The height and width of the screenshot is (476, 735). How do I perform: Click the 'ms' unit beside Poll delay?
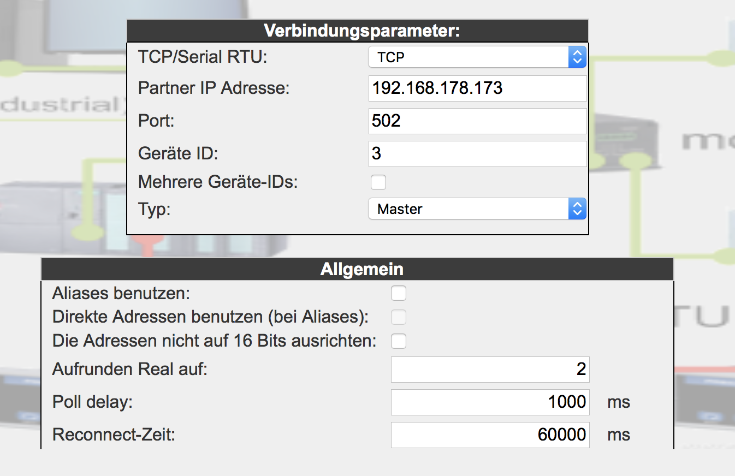619,402
